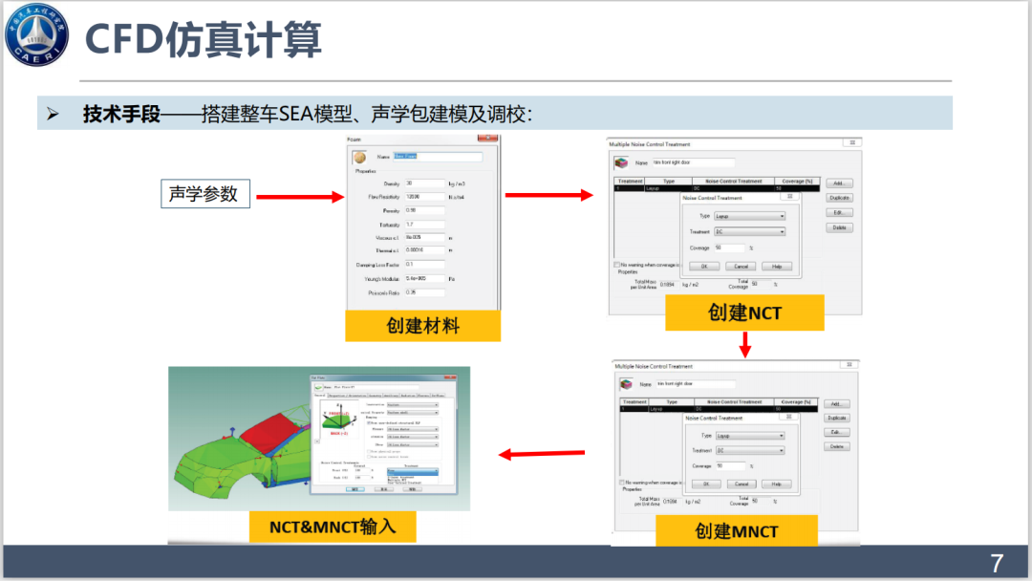Click the Density input field
The width and height of the screenshot is (1032, 581).
(x=424, y=183)
